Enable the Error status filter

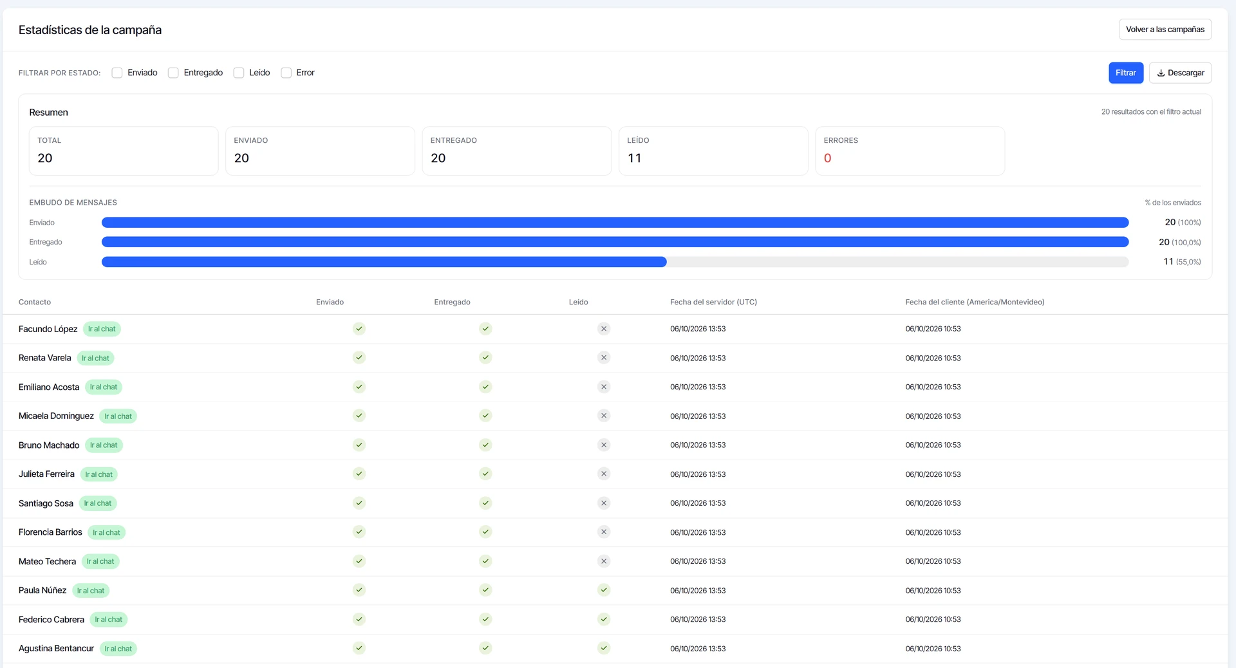[x=286, y=73]
